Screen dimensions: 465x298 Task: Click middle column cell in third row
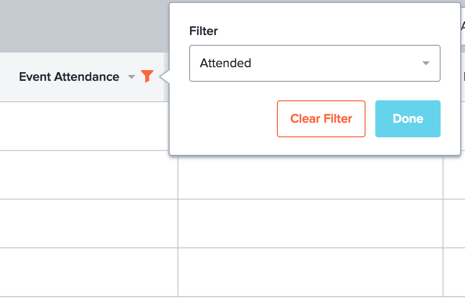click(x=310, y=223)
